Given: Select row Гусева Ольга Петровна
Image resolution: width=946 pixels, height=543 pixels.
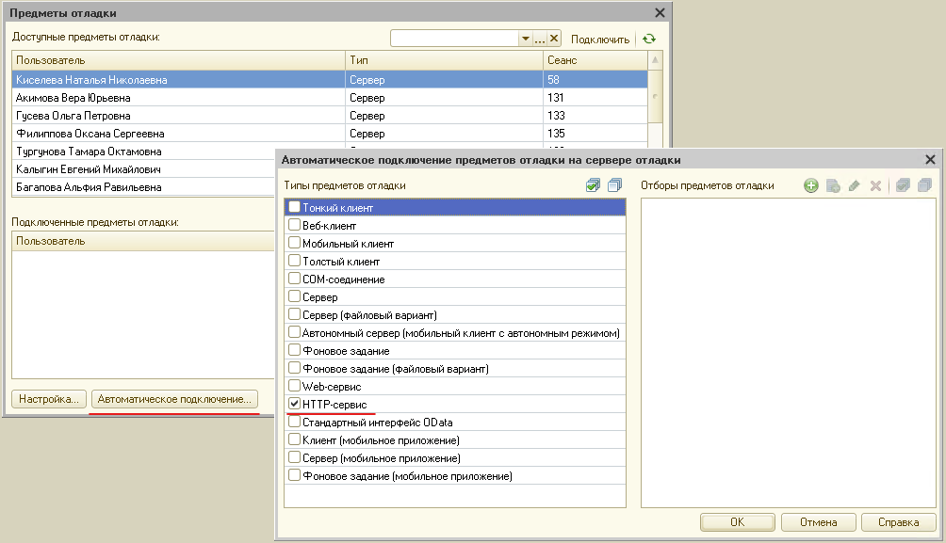Looking at the screenshot, I should click(330, 115).
